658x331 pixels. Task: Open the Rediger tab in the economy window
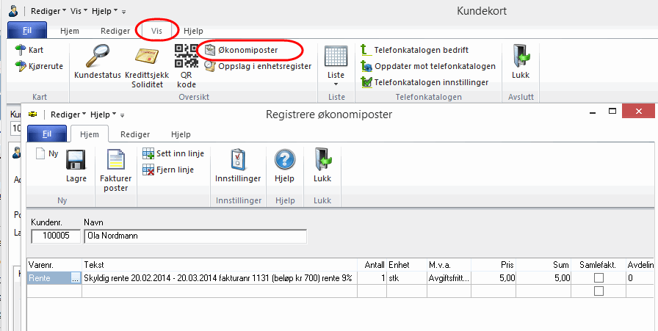click(135, 134)
